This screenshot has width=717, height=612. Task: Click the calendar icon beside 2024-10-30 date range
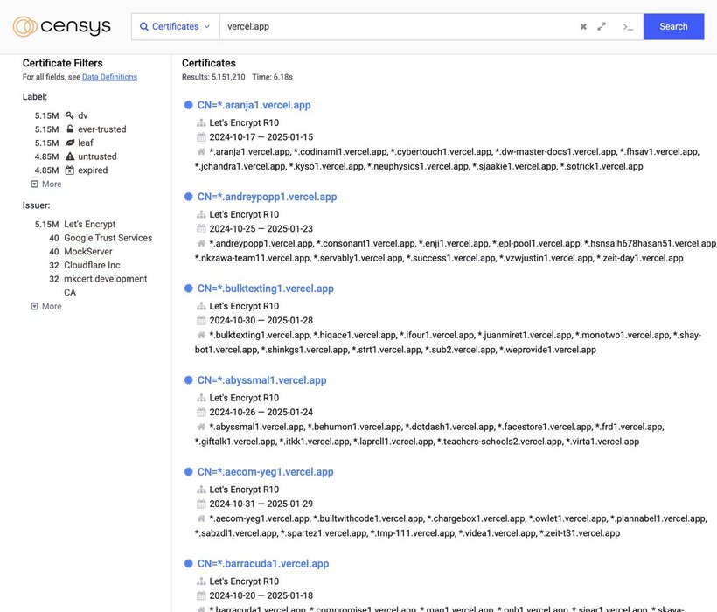point(201,320)
